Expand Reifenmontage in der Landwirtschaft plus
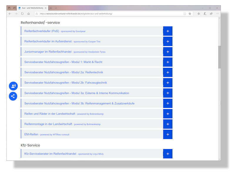Viewport: 235px width, 176px height. pyautogui.click(x=168, y=124)
